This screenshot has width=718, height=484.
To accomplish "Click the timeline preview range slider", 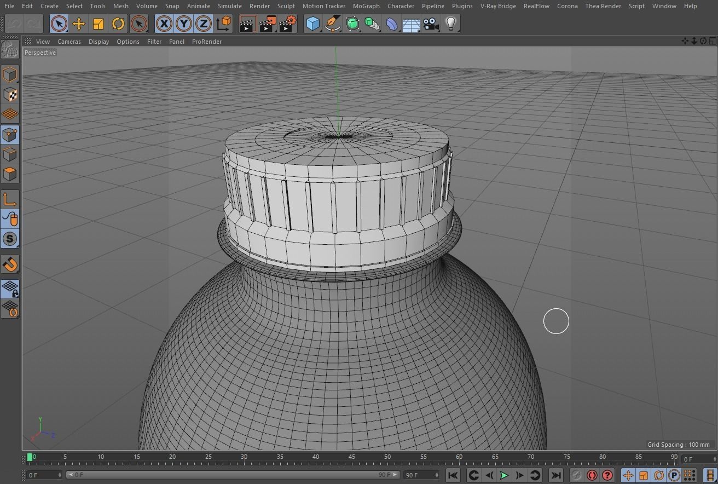I will [x=234, y=475].
